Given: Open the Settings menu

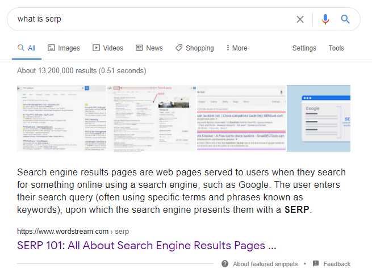Looking at the screenshot, I should (304, 48).
